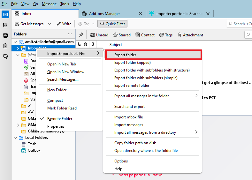Screen dimensions: 252x180
Task: Toggle the Favorite Folder checkmark item
Action: click(70, 119)
